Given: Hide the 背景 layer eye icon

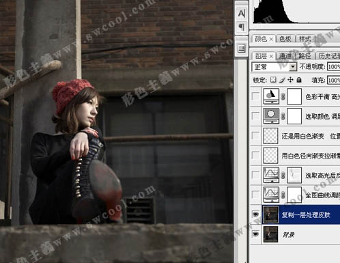Looking at the screenshot, I should pos(255,234).
